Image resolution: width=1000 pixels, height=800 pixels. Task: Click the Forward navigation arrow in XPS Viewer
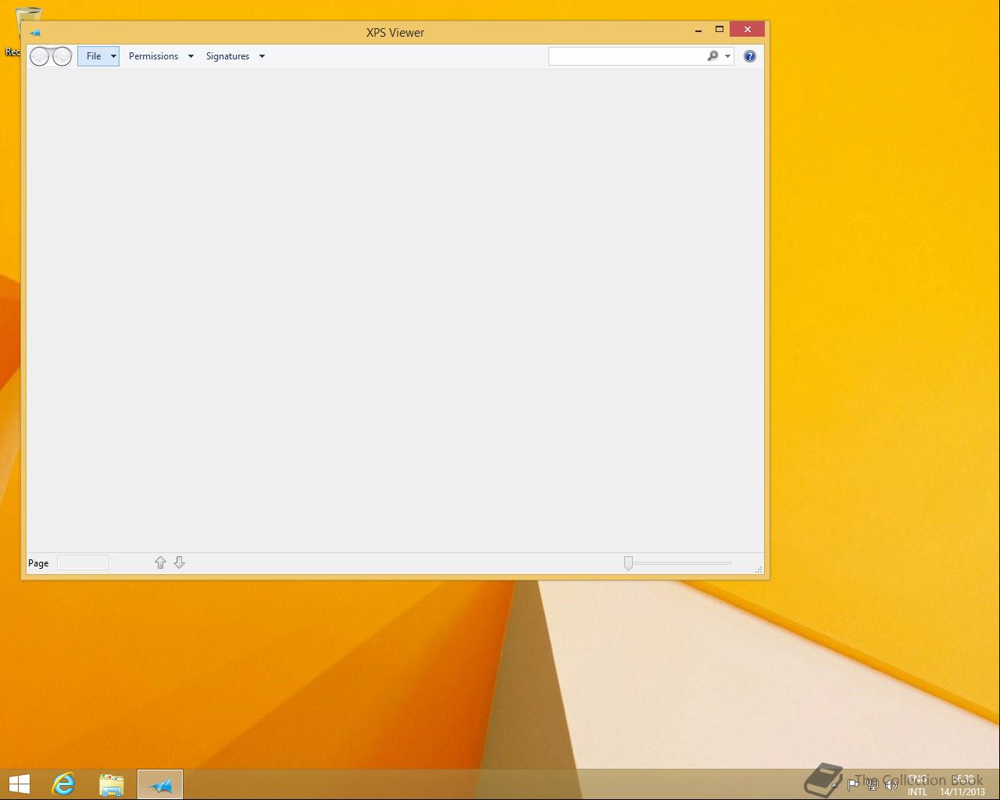point(62,56)
